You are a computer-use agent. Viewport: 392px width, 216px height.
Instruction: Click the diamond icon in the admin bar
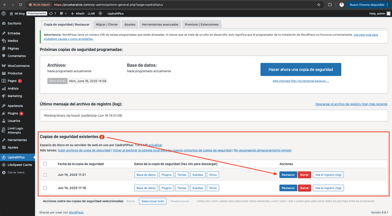coord(100,13)
